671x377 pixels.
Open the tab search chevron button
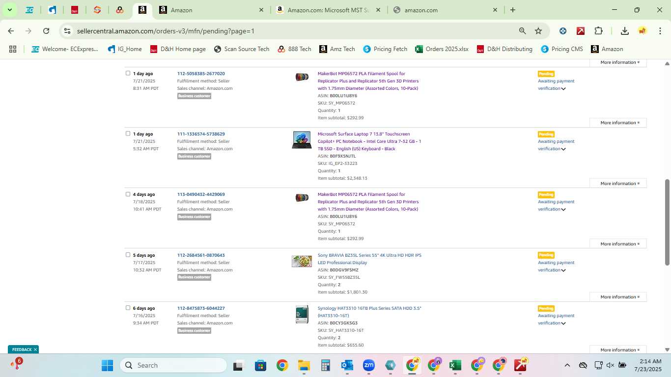click(x=9, y=10)
